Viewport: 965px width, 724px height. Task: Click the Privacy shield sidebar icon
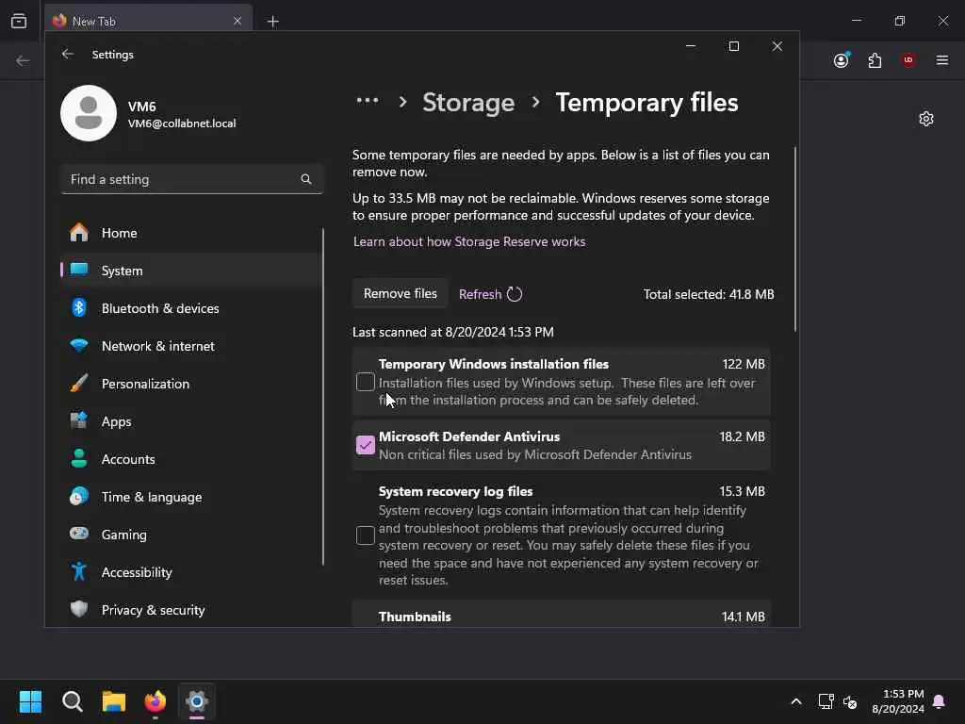click(x=79, y=609)
